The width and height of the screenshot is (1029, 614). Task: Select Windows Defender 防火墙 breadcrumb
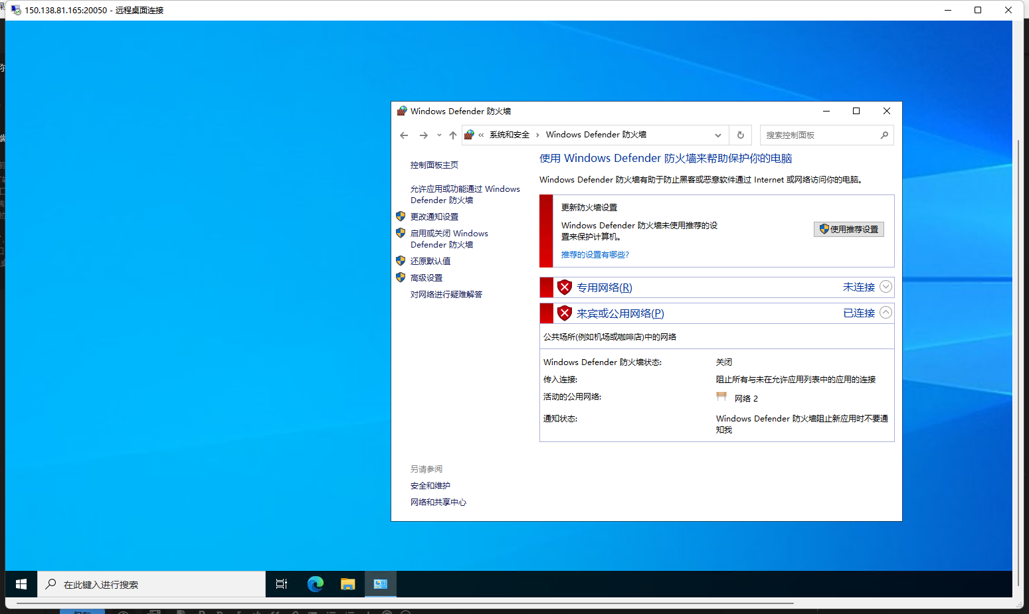click(x=596, y=135)
